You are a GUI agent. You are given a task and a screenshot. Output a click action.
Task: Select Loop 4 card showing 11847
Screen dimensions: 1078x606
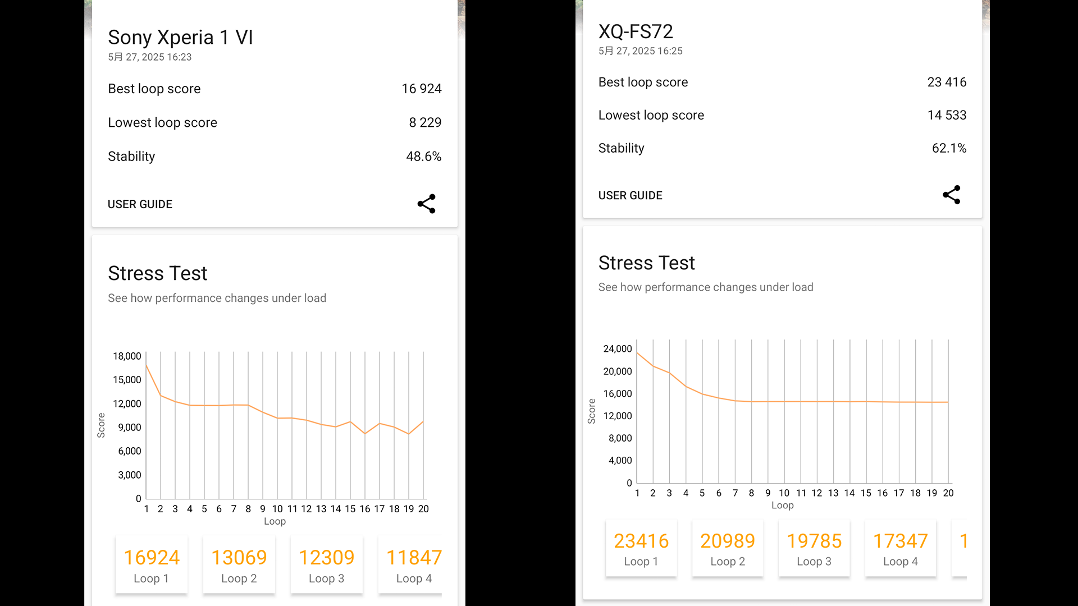(410, 565)
